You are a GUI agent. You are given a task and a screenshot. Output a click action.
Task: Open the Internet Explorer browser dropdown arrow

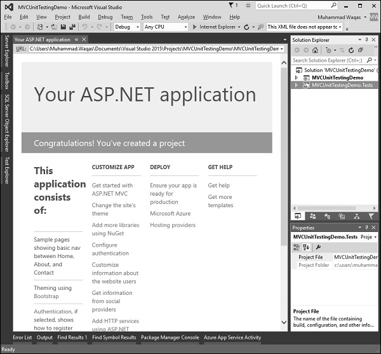[x=239, y=27]
